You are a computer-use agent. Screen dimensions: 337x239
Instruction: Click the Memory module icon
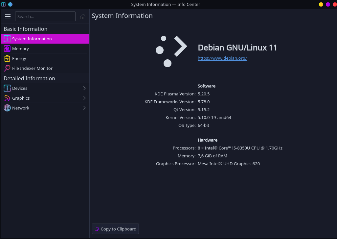pos(7,49)
